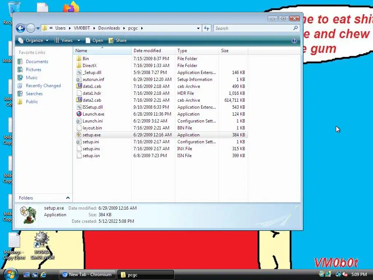Screen dimensions: 373x280
Task: Select the setup.ini file icon
Action: (79, 142)
